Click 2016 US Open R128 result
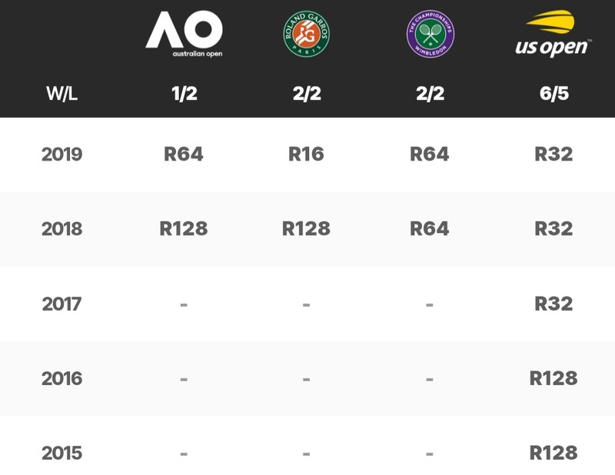The height and width of the screenshot is (475, 615). [553, 378]
